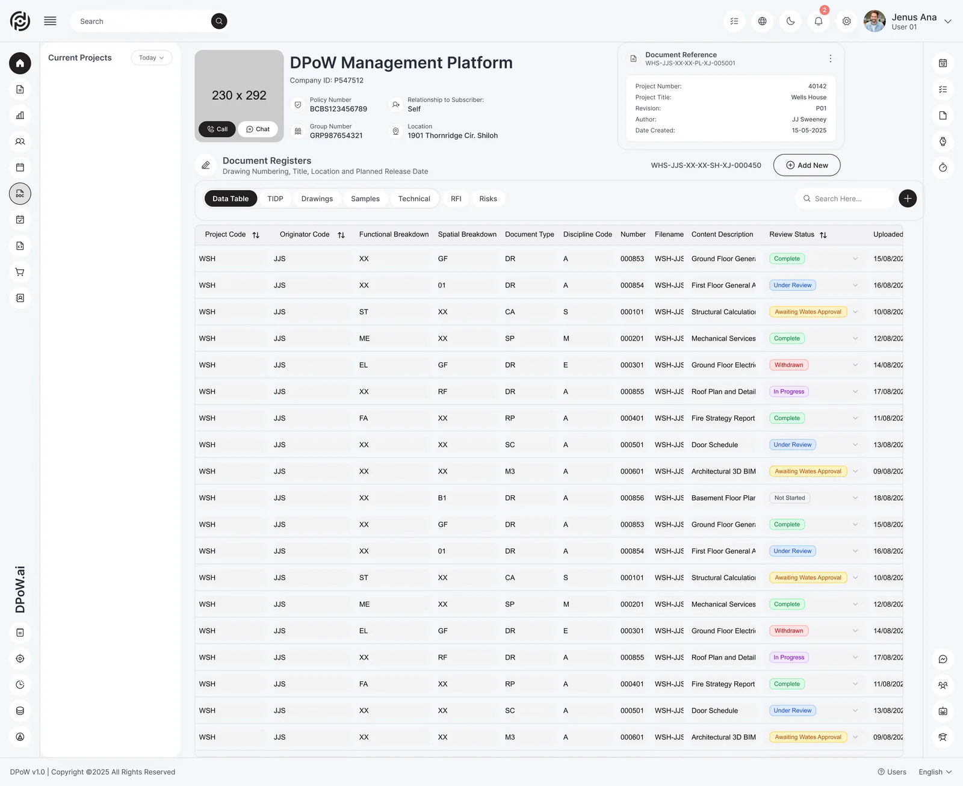
Task: Open the database stack sidebar icon
Action: pyautogui.click(x=20, y=711)
